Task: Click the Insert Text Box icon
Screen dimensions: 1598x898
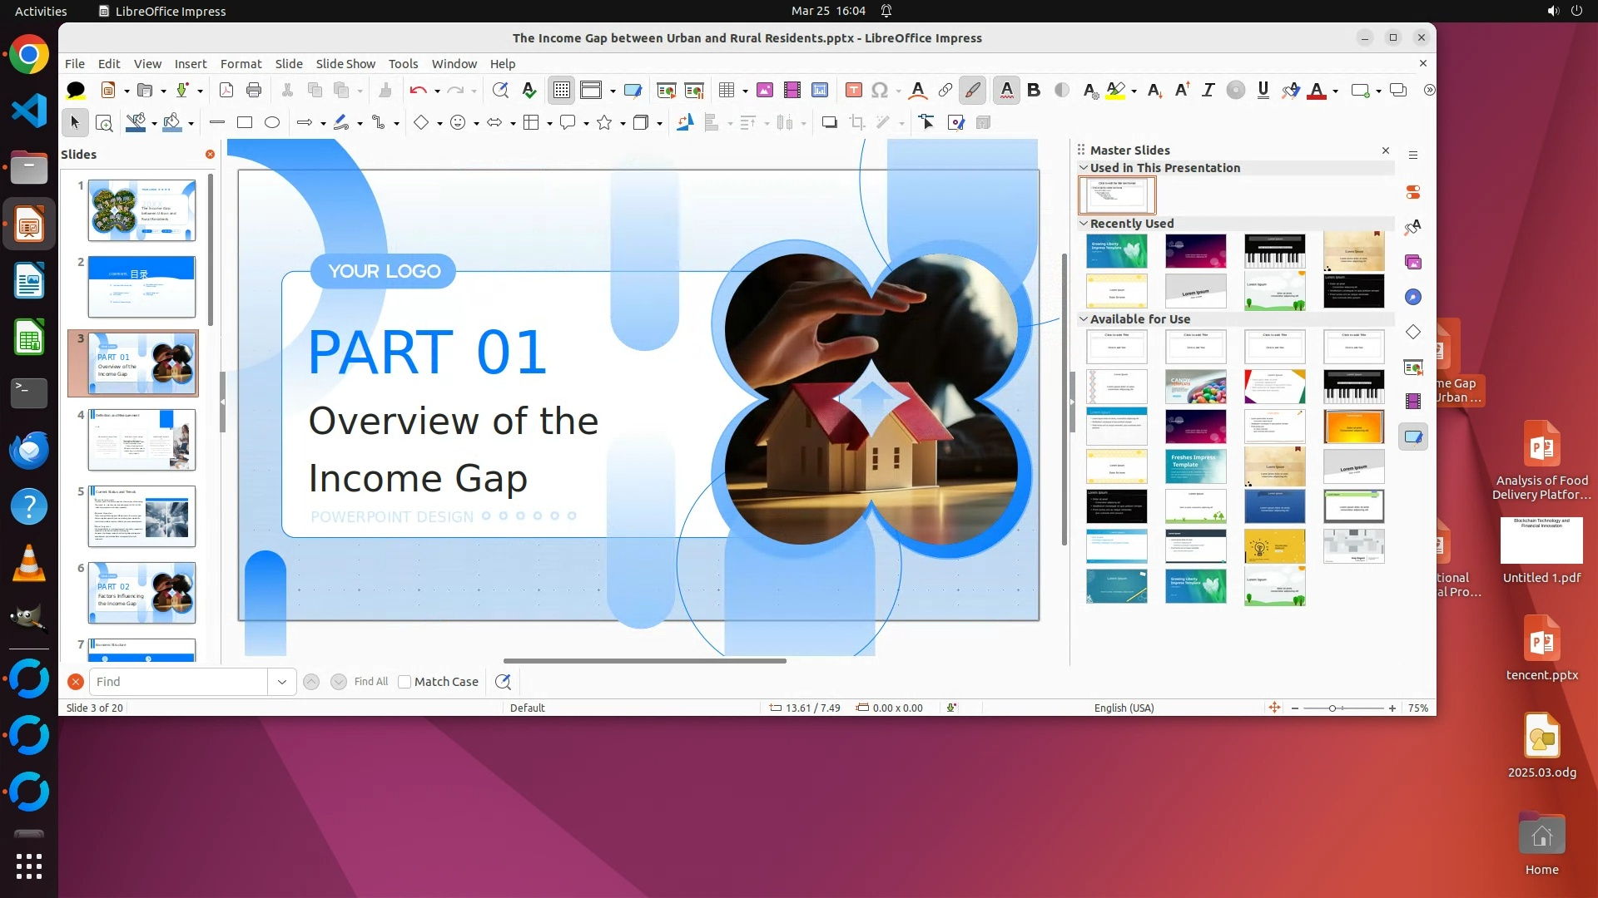Action: click(x=853, y=91)
